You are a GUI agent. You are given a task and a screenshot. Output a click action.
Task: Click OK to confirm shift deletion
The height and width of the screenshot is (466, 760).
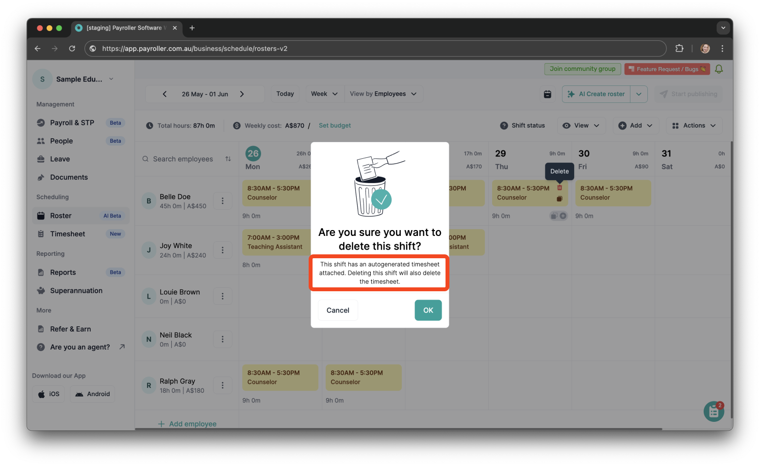click(x=428, y=310)
